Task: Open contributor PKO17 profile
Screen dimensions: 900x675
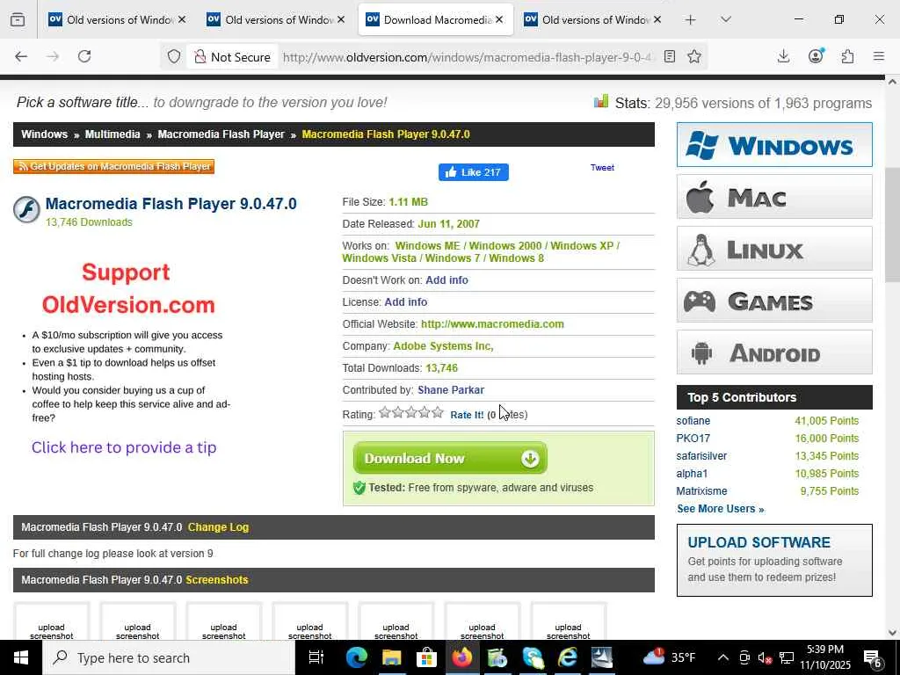Action: [x=693, y=439]
